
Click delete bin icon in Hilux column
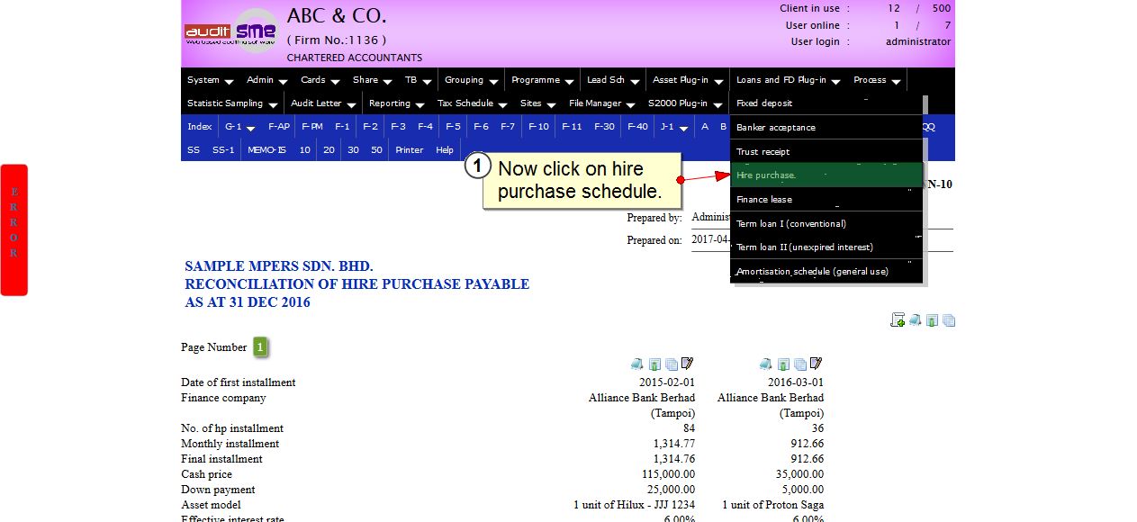654,364
